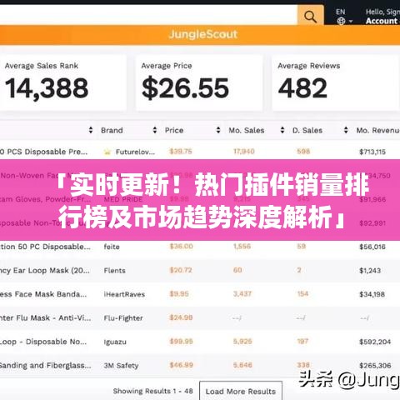The width and height of the screenshot is (400, 400).
Task: Click the D. Sales column header
Action: (307, 130)
